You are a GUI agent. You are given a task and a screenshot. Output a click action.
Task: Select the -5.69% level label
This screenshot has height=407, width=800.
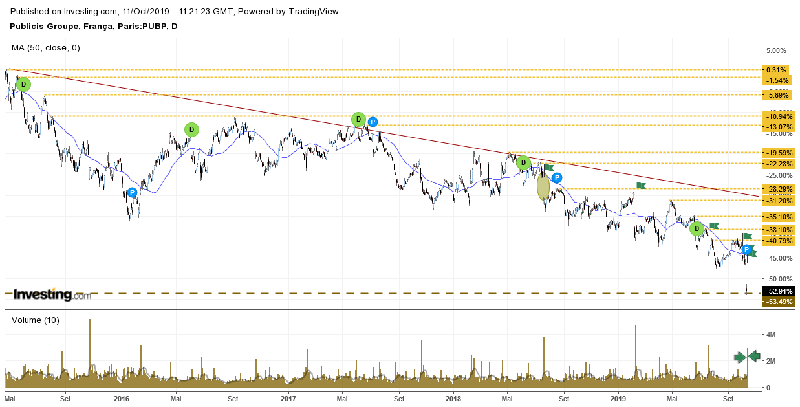coord(777,95)
